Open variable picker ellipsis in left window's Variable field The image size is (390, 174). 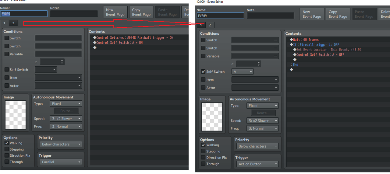[79, 54]
